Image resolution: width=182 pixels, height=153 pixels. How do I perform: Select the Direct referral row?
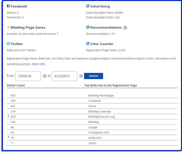pyautogui.click(x=92, y=106)
